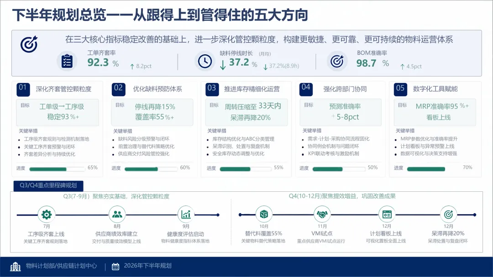Click the goal text MRP准确率95%+
493x277 pixels.
(442, 106)
